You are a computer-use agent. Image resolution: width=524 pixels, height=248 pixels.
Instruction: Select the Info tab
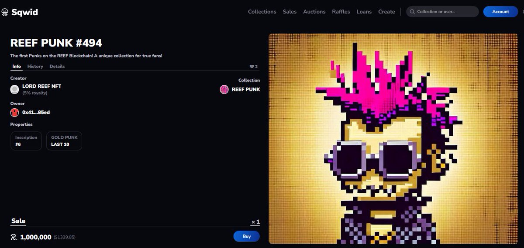click(x=17, y=66)
